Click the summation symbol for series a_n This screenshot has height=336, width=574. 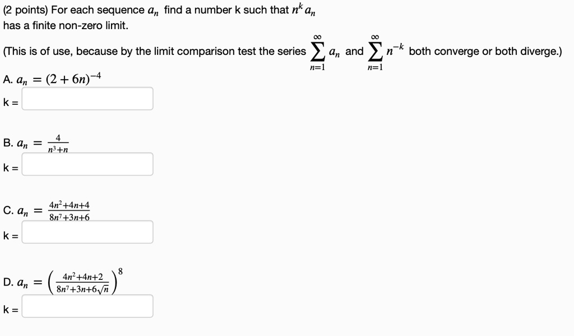[317, 50]
